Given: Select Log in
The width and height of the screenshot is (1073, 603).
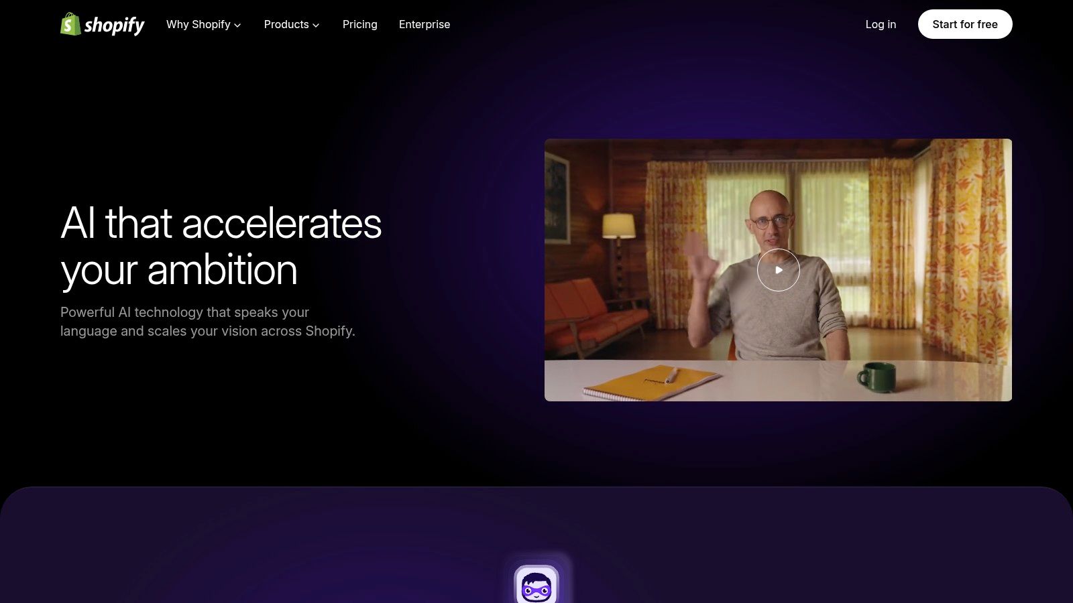Looking at the screenshot, I should pyautogui.click(x=881, y=24).
